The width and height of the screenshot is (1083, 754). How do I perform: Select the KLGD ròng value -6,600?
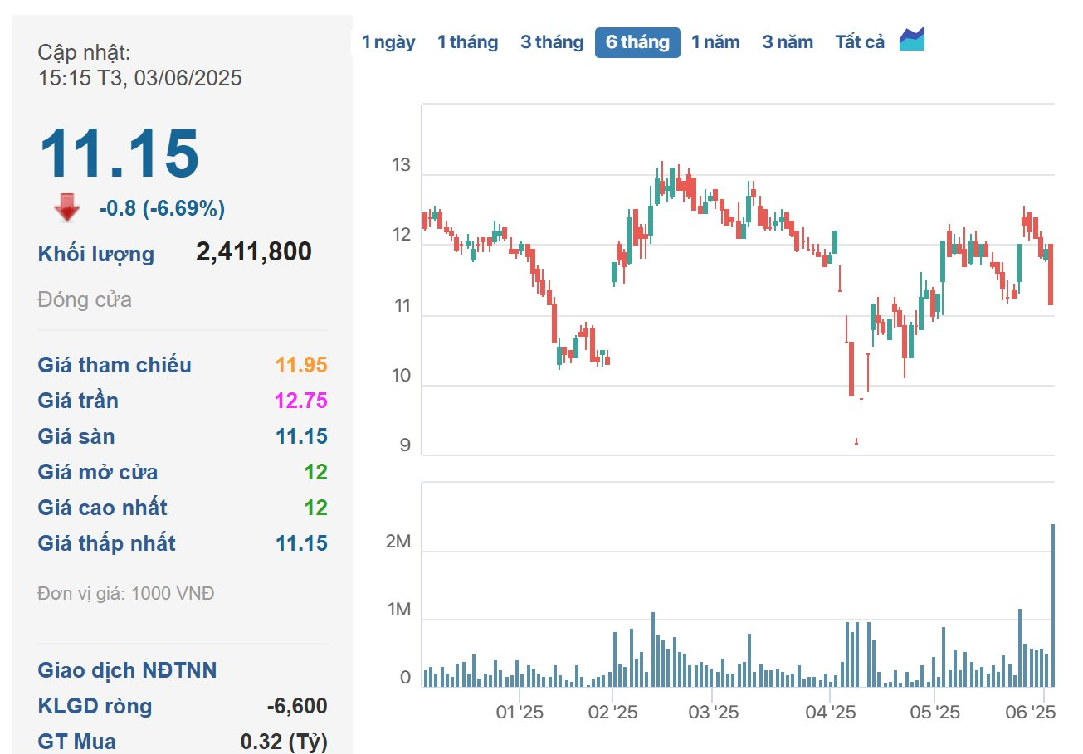point(297,707)
